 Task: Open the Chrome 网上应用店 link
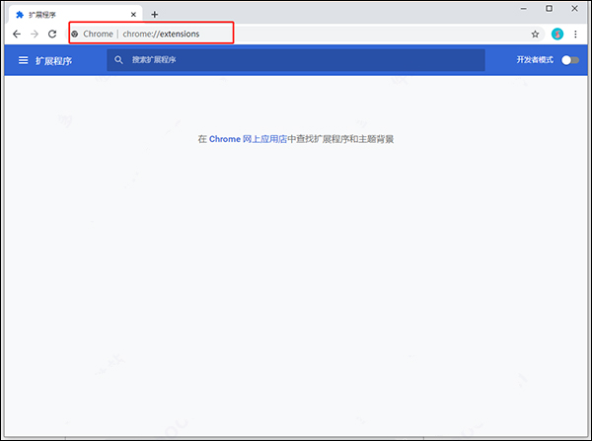coord(248,139)
